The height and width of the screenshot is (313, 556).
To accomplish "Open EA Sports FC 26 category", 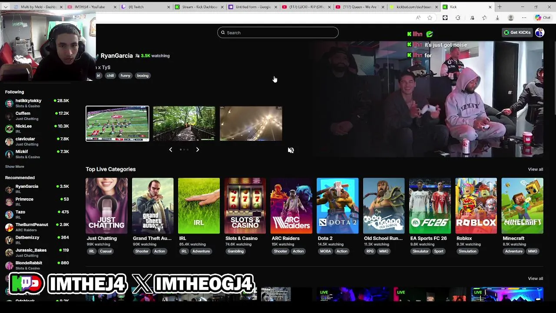I will click(430, 206).
